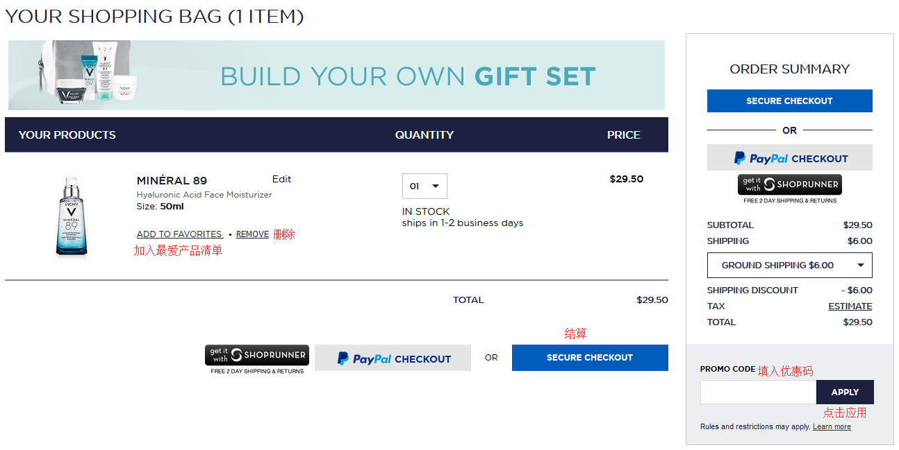Click the Minéral 89 product name
Viewport: 899px width, 450px height.
click(172, 181)
